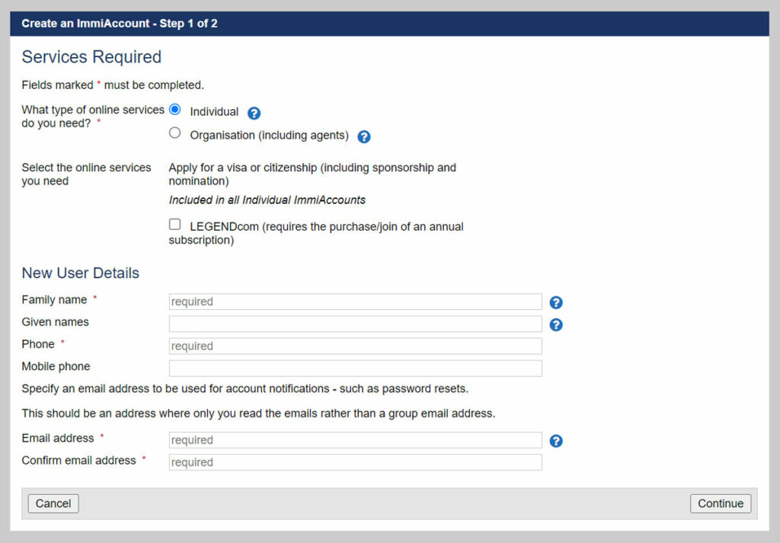
Task: Click the Email address input field
Action: [355, 440]
